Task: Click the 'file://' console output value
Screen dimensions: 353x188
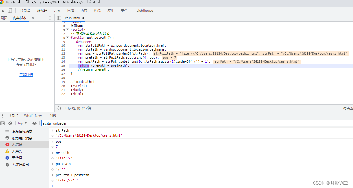Action: (x=64, y=158)
